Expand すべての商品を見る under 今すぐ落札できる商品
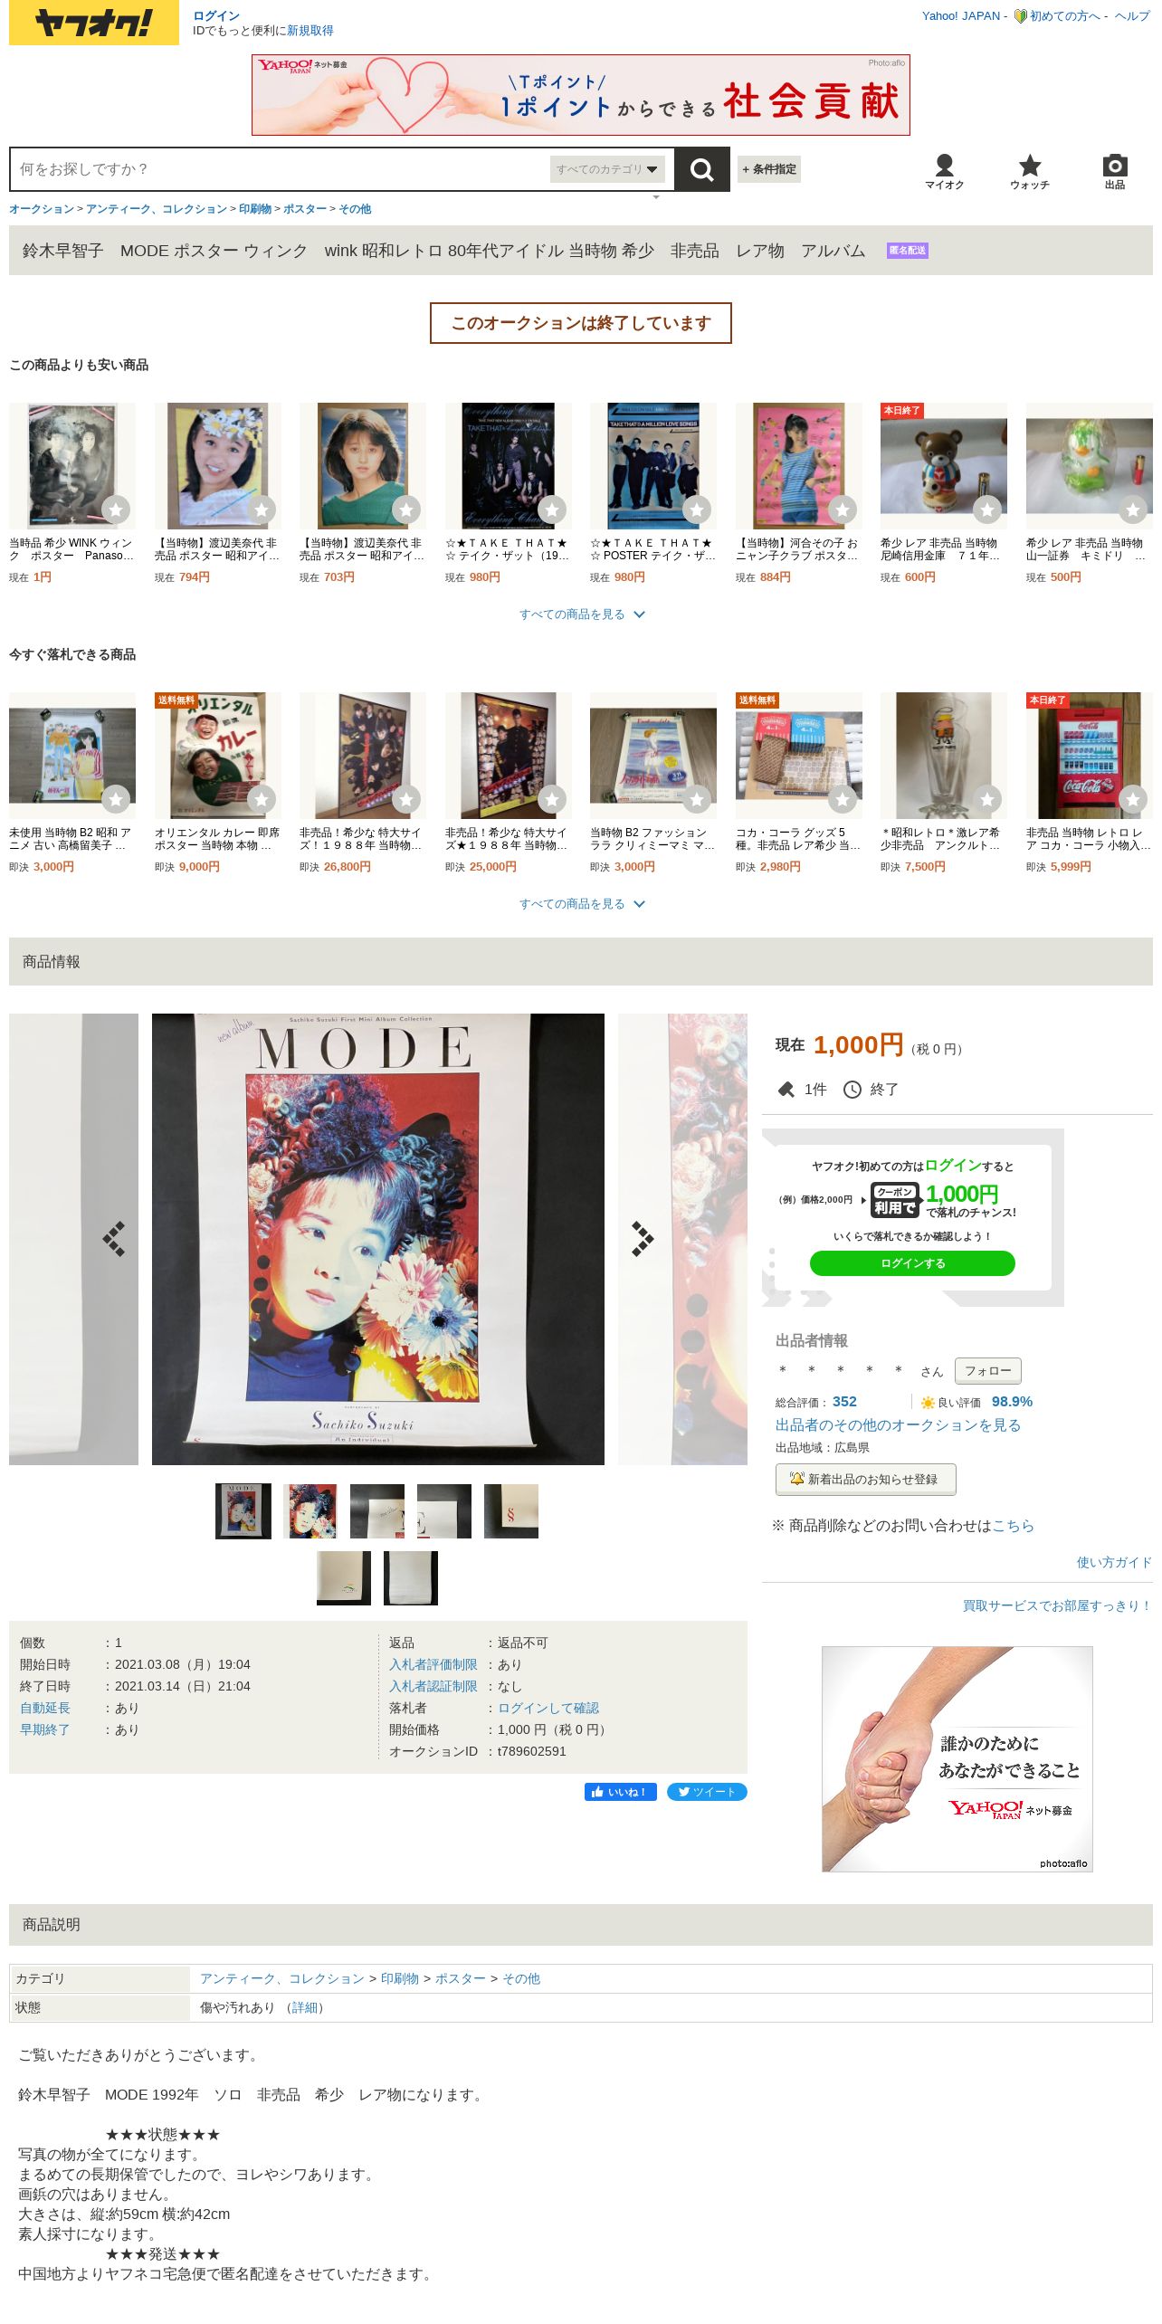Viewport: 1162px width, 2324px height. click(581, 904)
